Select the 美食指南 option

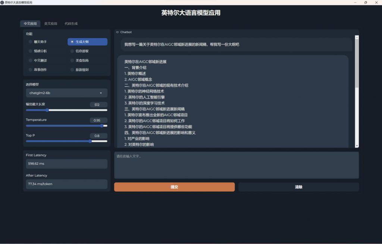pyautogui.click(x=85, y=60)
